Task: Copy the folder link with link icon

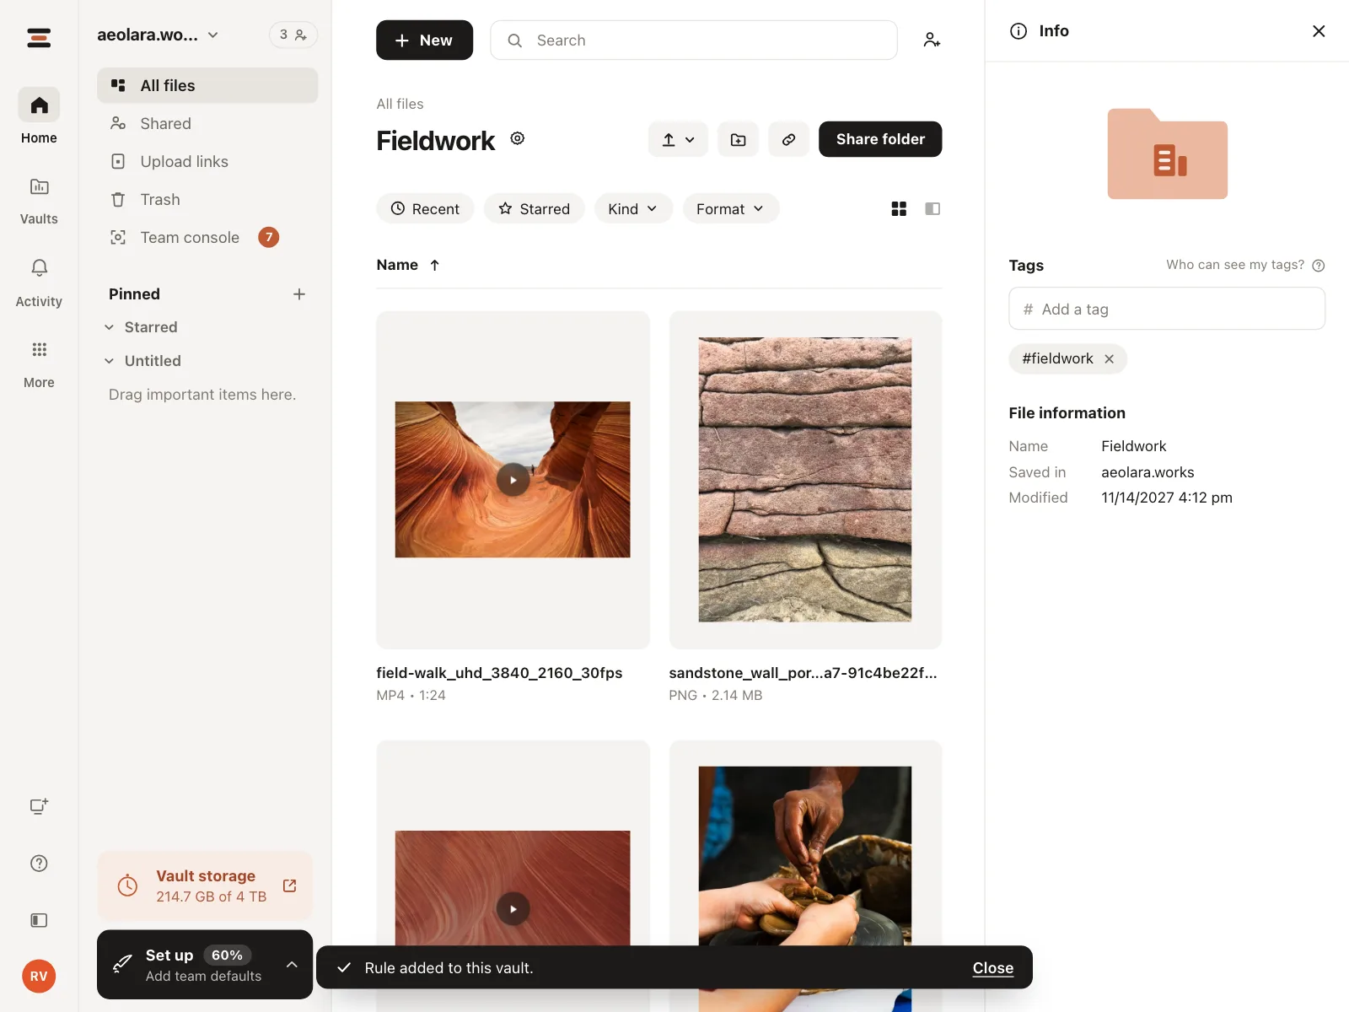Action: click(788, 139)
